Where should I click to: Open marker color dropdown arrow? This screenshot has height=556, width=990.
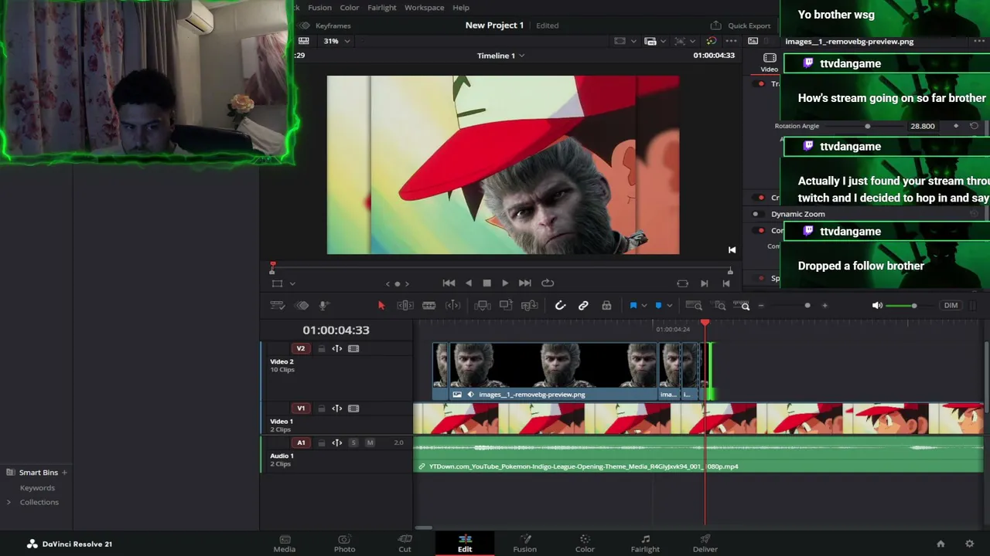point(669,306)
